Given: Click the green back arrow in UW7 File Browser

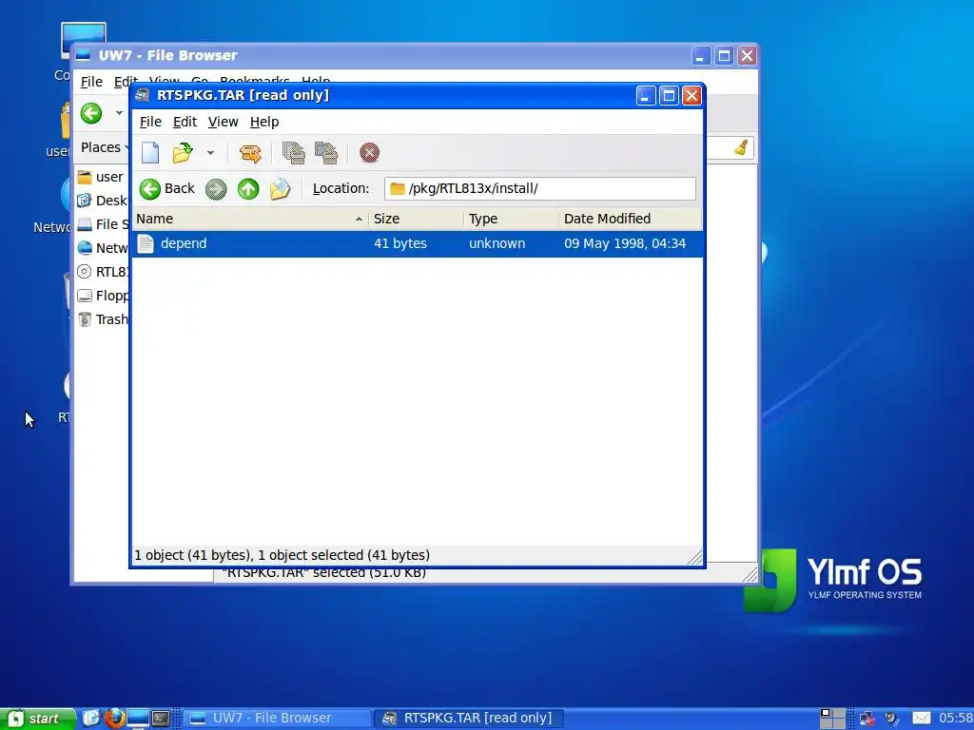Looking at the screenshot, I should pos(91,113).
